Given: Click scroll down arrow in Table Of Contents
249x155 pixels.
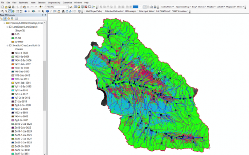Looking at the screenshot, I should click(45, 154).
